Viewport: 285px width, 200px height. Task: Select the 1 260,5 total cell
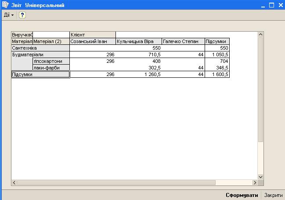click(x=139, y=74)
